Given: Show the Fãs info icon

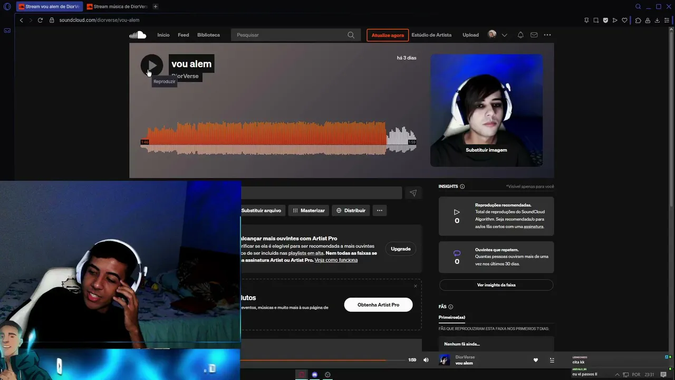Looking at the screenshot, I should coord(450,307).
